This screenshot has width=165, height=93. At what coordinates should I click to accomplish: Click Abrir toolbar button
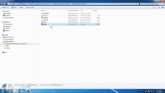[14, 7]
